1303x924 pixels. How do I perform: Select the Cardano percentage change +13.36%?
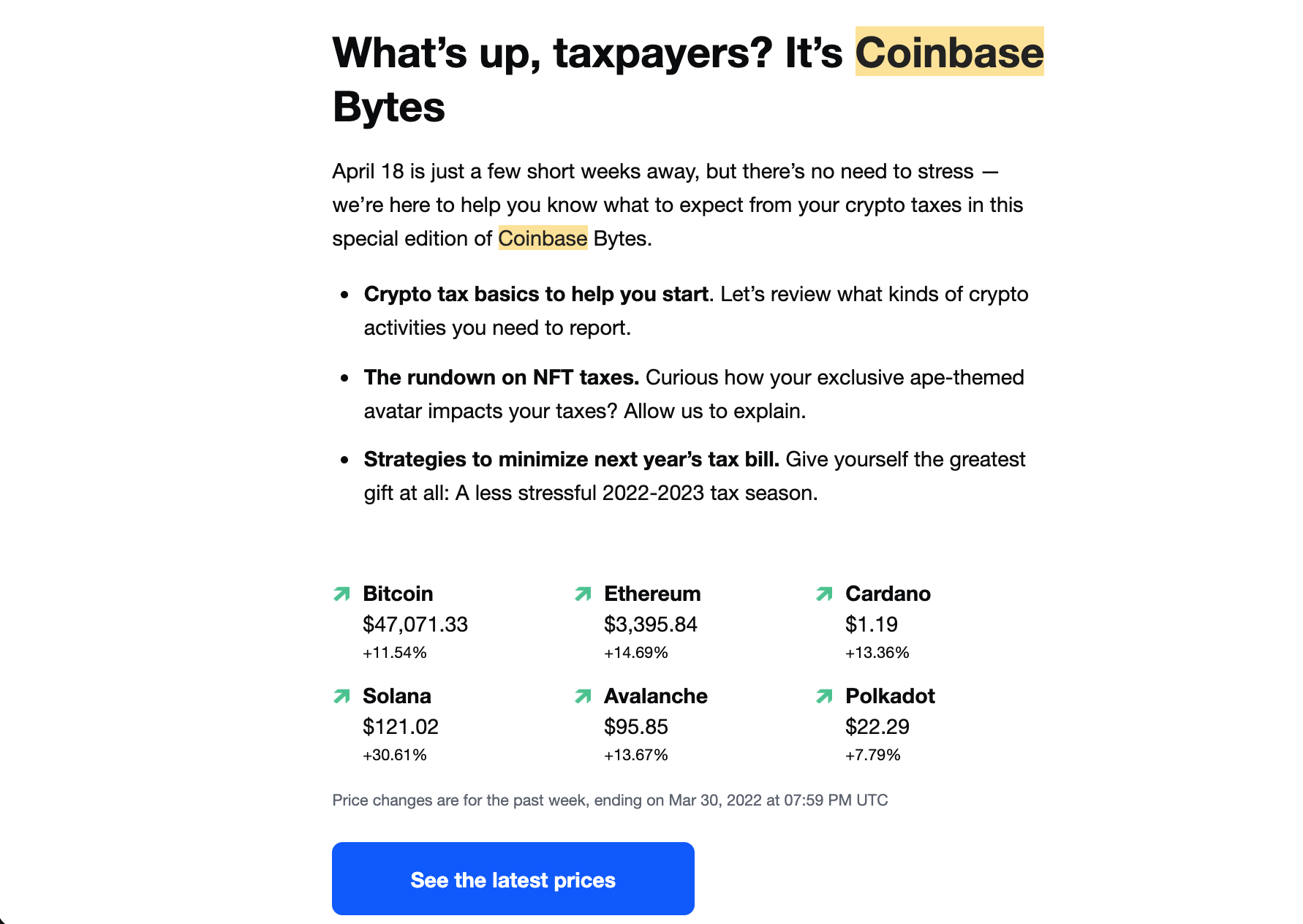pyautogui.click(x=877, y=653)
